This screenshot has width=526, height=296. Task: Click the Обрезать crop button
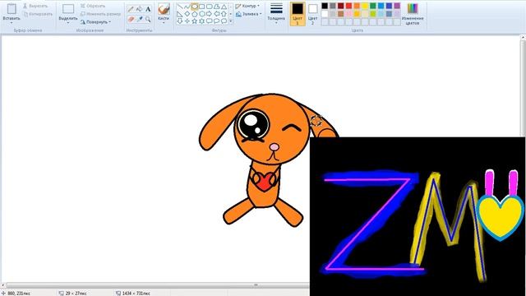tap(93, 6)
